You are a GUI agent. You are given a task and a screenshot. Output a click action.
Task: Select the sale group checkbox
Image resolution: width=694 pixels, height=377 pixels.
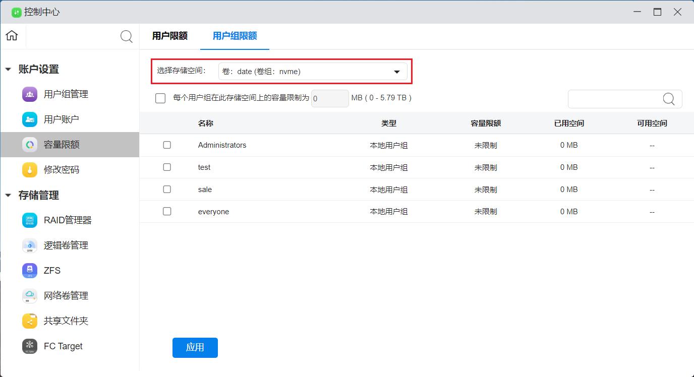tap(167, 189)
